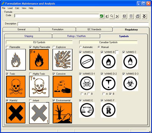This screenshot has height=133, width=152.
Task: Toggle the Harmful checkbox
Action: coord(7,101)
